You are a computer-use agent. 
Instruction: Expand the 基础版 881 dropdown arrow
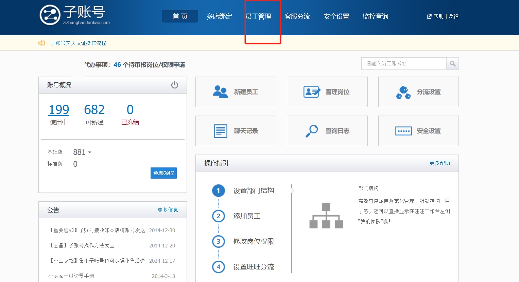pos(90,153)
